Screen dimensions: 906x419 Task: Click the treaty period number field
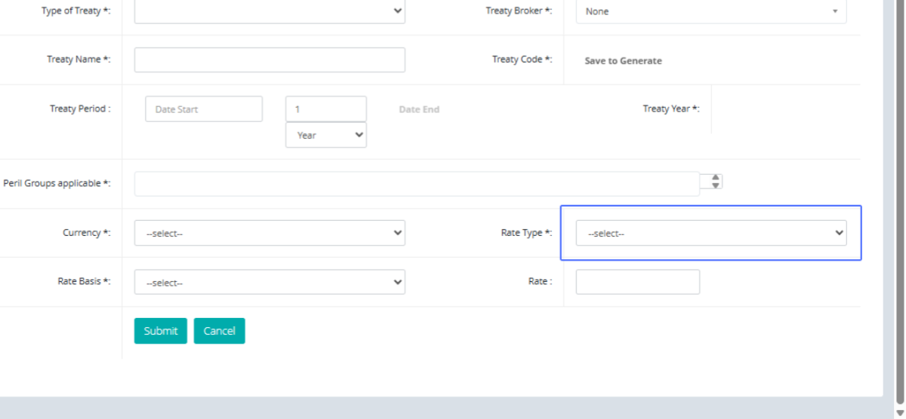pyautogui.click(x=325, y=109)
